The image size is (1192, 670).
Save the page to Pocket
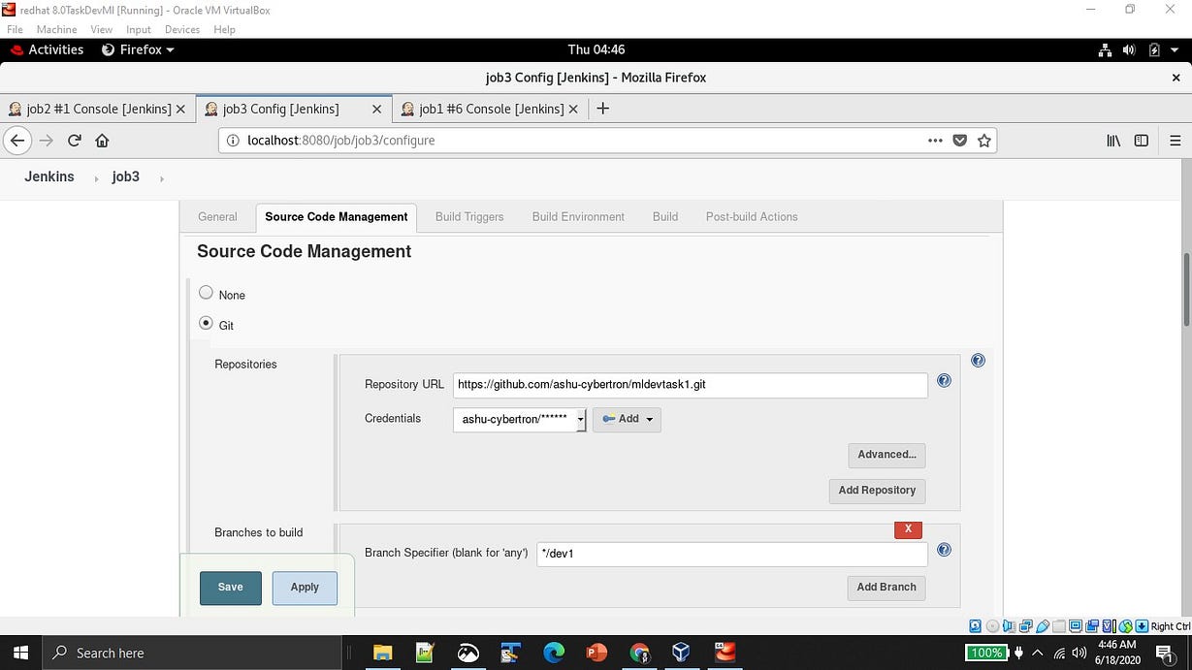pos(960,141)
